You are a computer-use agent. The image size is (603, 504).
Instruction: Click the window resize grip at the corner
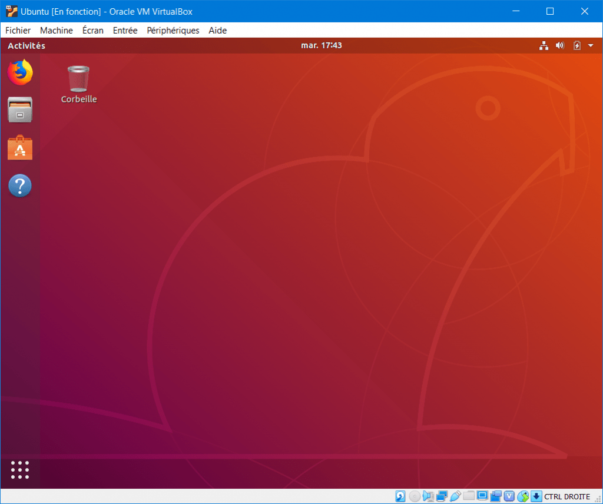pos(598,499)
